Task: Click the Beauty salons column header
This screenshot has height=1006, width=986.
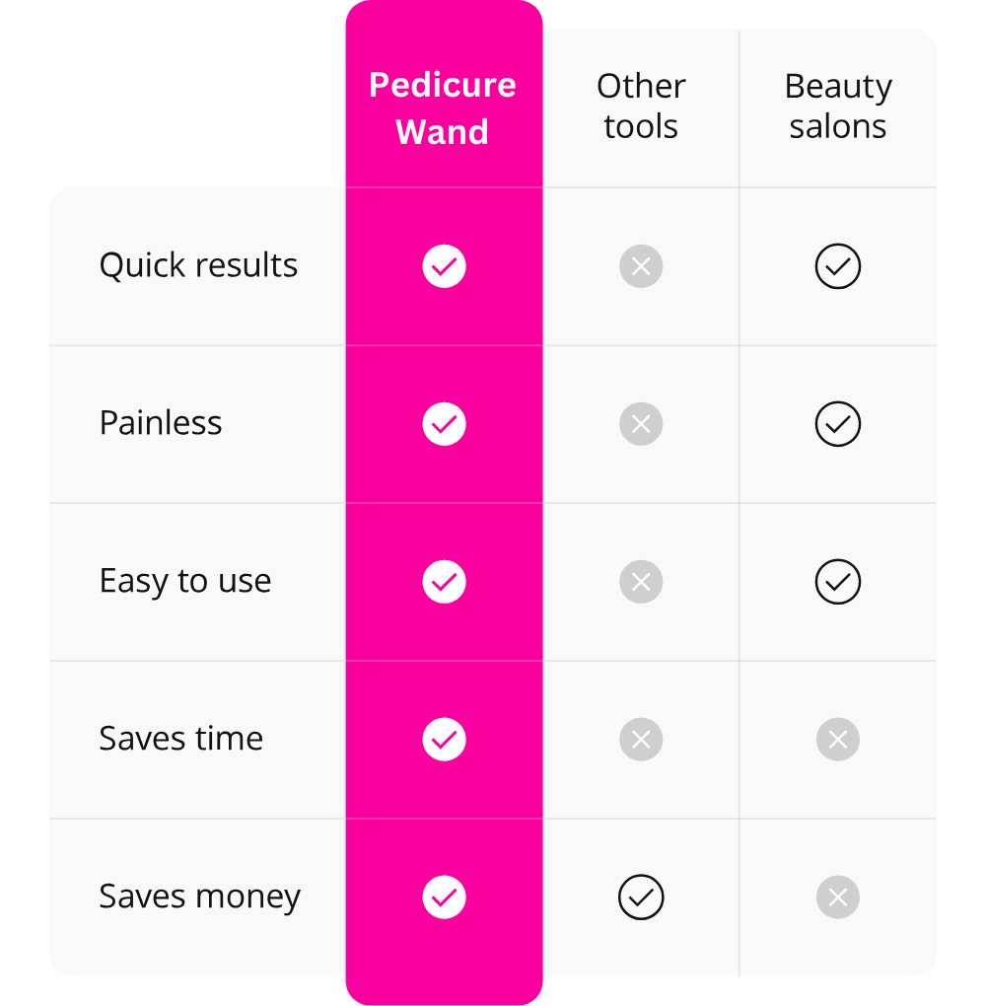Action: (838, 106)
